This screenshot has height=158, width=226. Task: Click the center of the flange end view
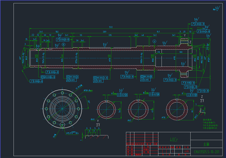[62, 109]
